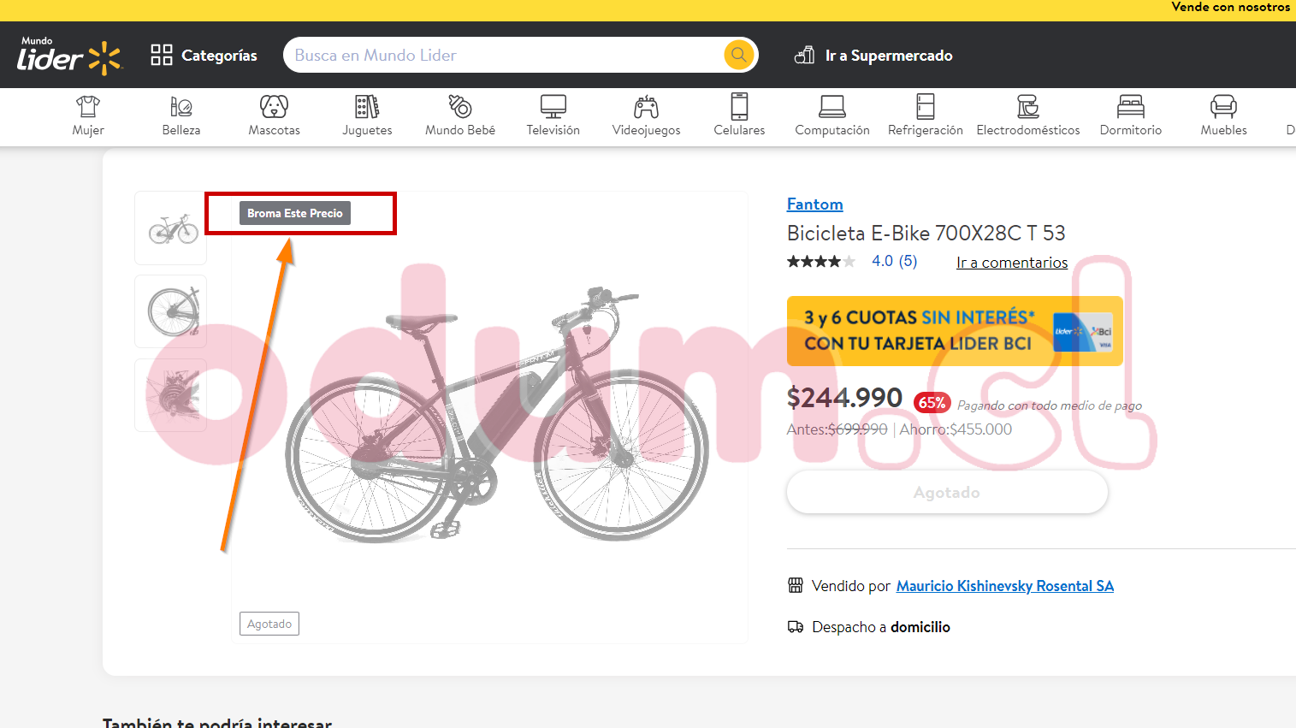
Task: Go to the Celulares category
Action: coord(739,115)
